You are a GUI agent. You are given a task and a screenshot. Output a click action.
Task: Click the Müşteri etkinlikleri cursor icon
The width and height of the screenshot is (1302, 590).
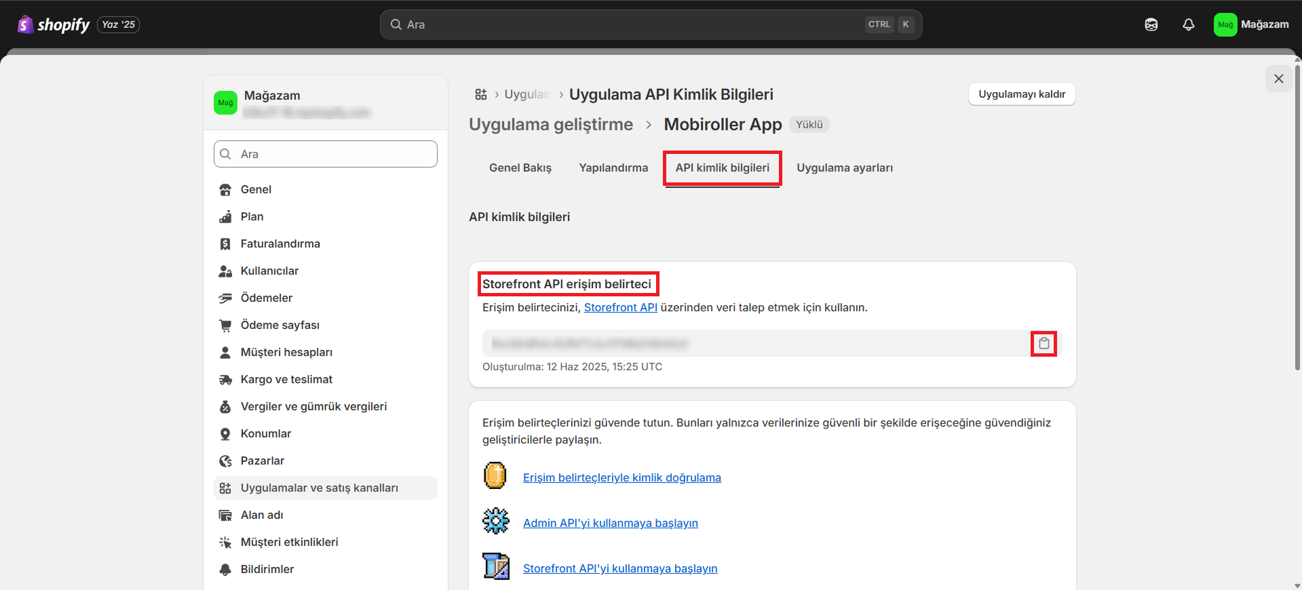point(225,543)
